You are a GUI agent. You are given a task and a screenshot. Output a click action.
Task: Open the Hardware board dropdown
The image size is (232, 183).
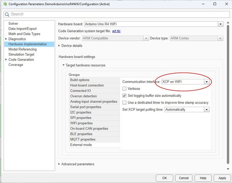click(220, 24)
